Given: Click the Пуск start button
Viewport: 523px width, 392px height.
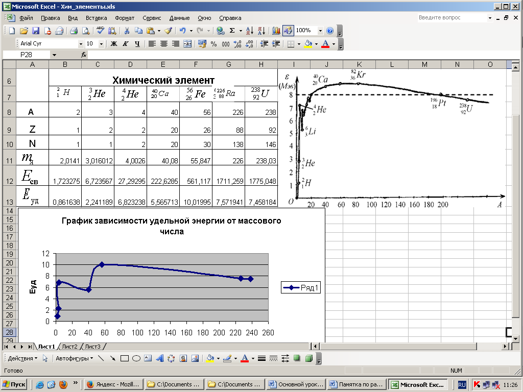Looking at the screenshot, I should tap(14, 385).
